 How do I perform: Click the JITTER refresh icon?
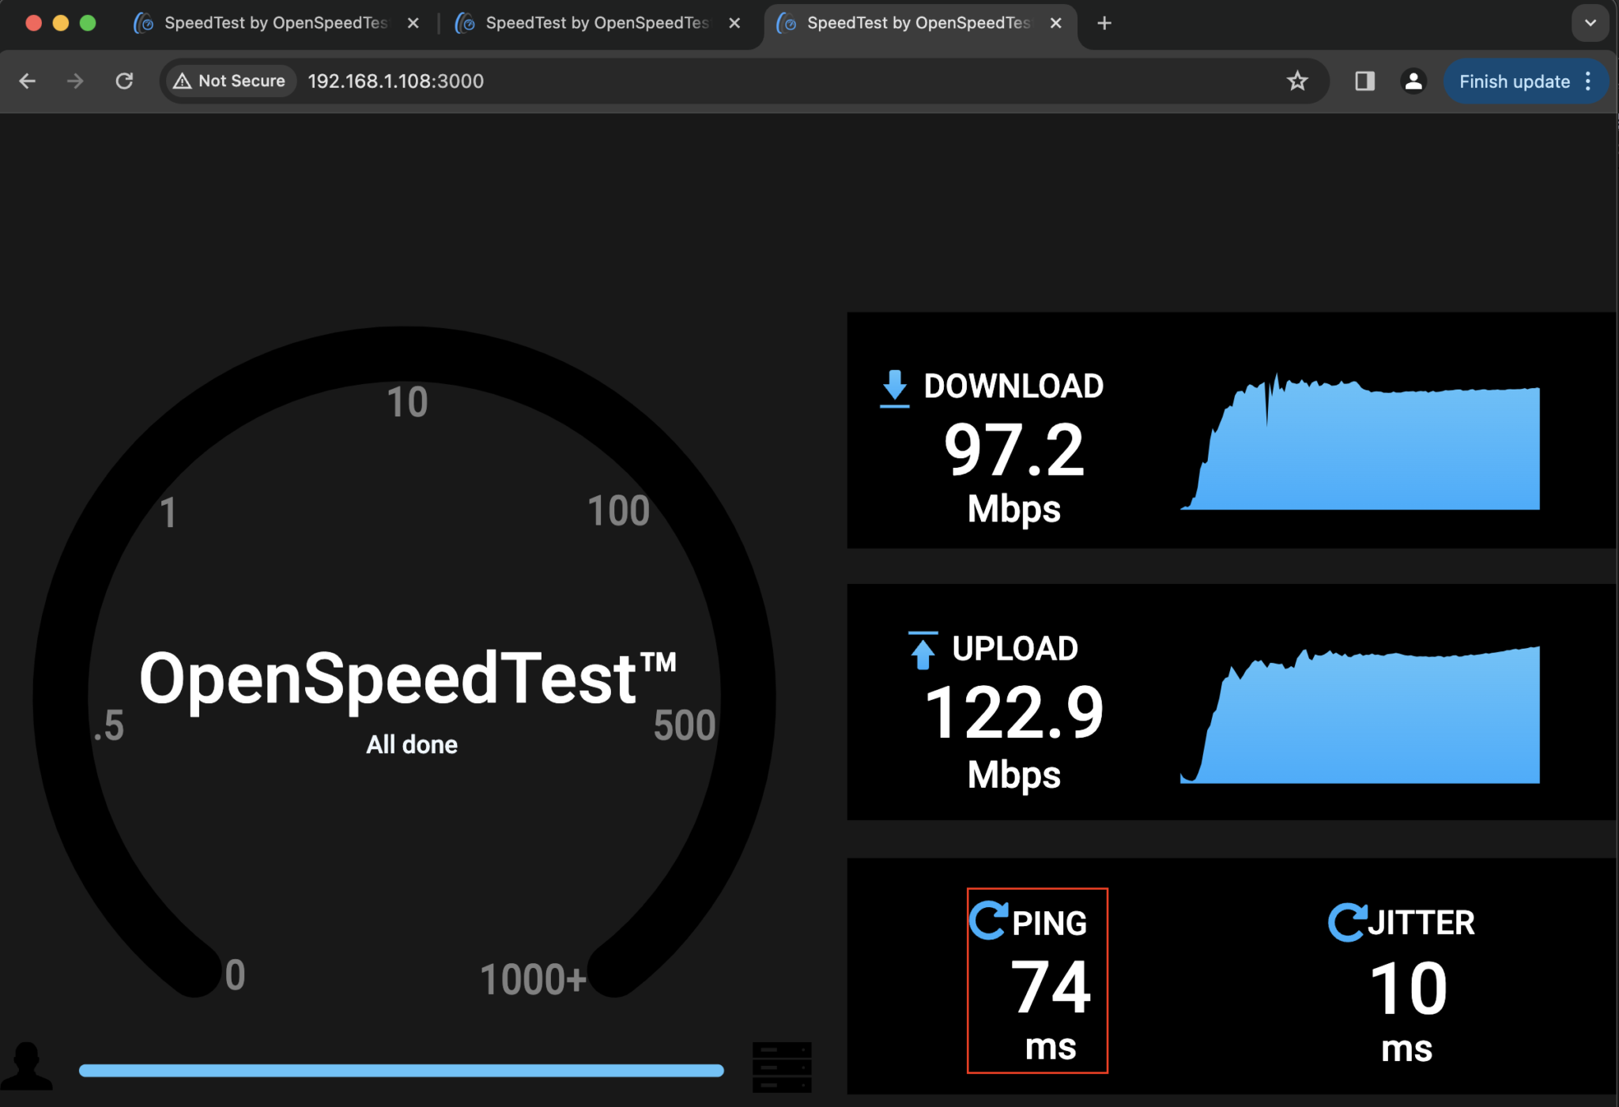click(1348, 921)
